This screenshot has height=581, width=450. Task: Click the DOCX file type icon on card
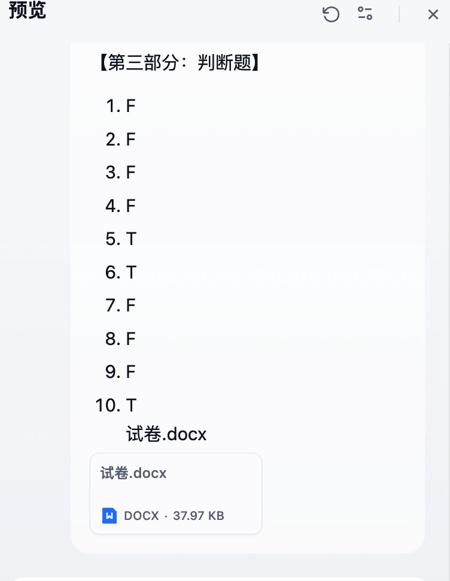click(x=110, y=516)
